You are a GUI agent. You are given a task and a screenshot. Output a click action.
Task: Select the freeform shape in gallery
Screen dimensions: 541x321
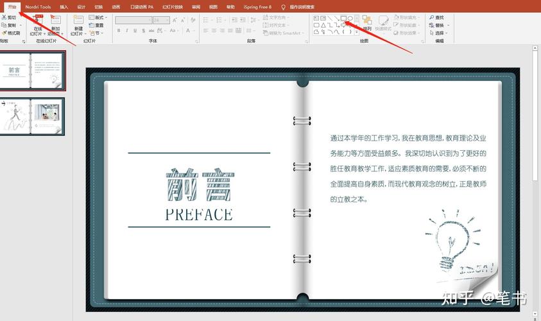tap(316, 31)
